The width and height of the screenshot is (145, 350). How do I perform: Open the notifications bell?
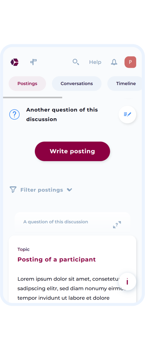click(114, 62)
